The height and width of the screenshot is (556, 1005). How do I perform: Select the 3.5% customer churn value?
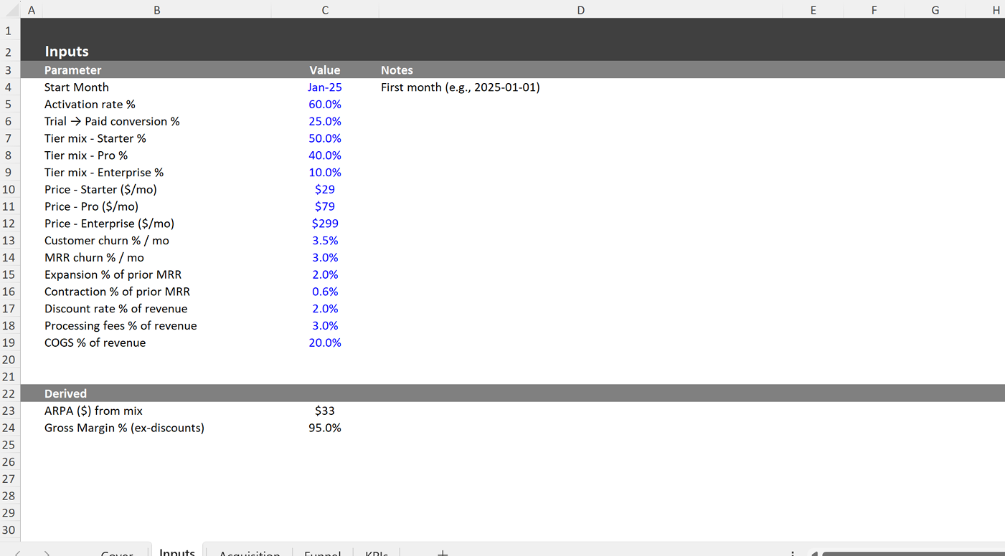[325, 241]
